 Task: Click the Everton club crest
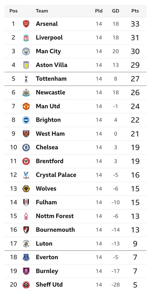[x=26, y=257]
